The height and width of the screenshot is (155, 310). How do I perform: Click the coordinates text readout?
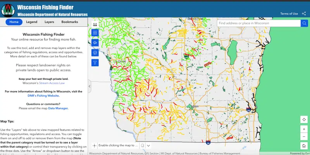pyautogui.click(x=118, y=146)
